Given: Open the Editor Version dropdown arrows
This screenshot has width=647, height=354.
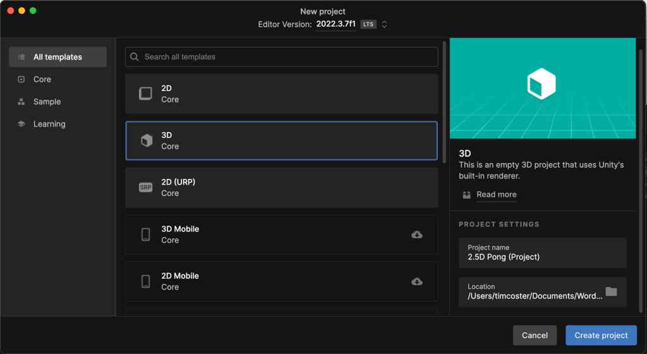Looking at the screenshot, I should coord(384,25).
